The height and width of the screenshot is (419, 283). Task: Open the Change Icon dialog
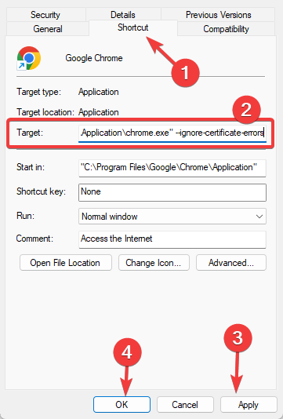(154, 263)
